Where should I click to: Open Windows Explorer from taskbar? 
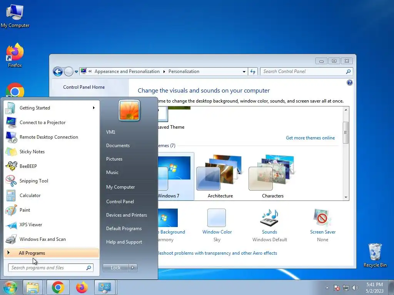(x=33, y=287)
